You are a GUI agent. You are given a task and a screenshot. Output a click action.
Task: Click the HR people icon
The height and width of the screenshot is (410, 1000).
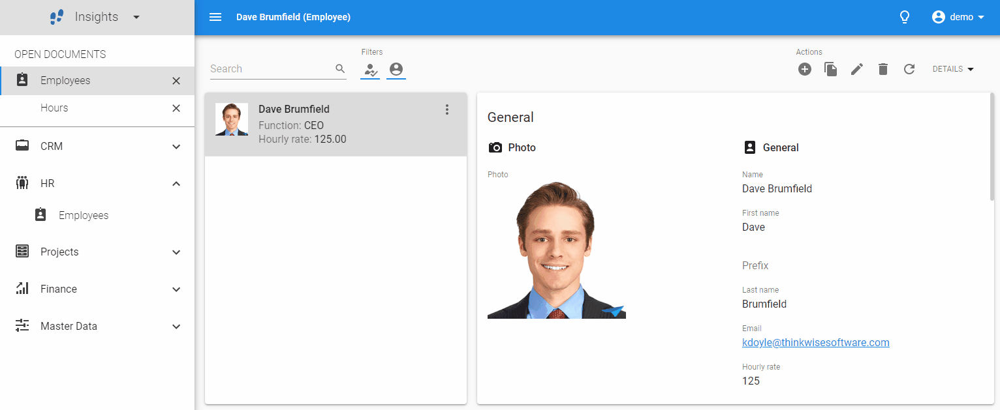pyautogui.click(x=22, y=183)
